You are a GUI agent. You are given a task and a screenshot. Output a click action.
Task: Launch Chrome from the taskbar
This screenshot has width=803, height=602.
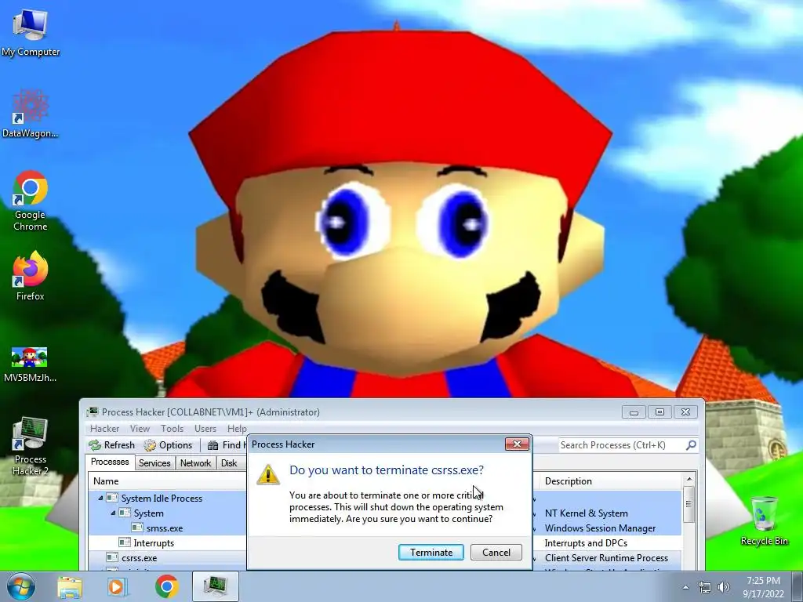point(166,586)
